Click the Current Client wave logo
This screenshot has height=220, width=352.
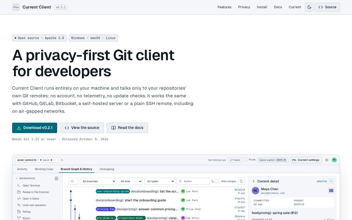tap(16, 7)
